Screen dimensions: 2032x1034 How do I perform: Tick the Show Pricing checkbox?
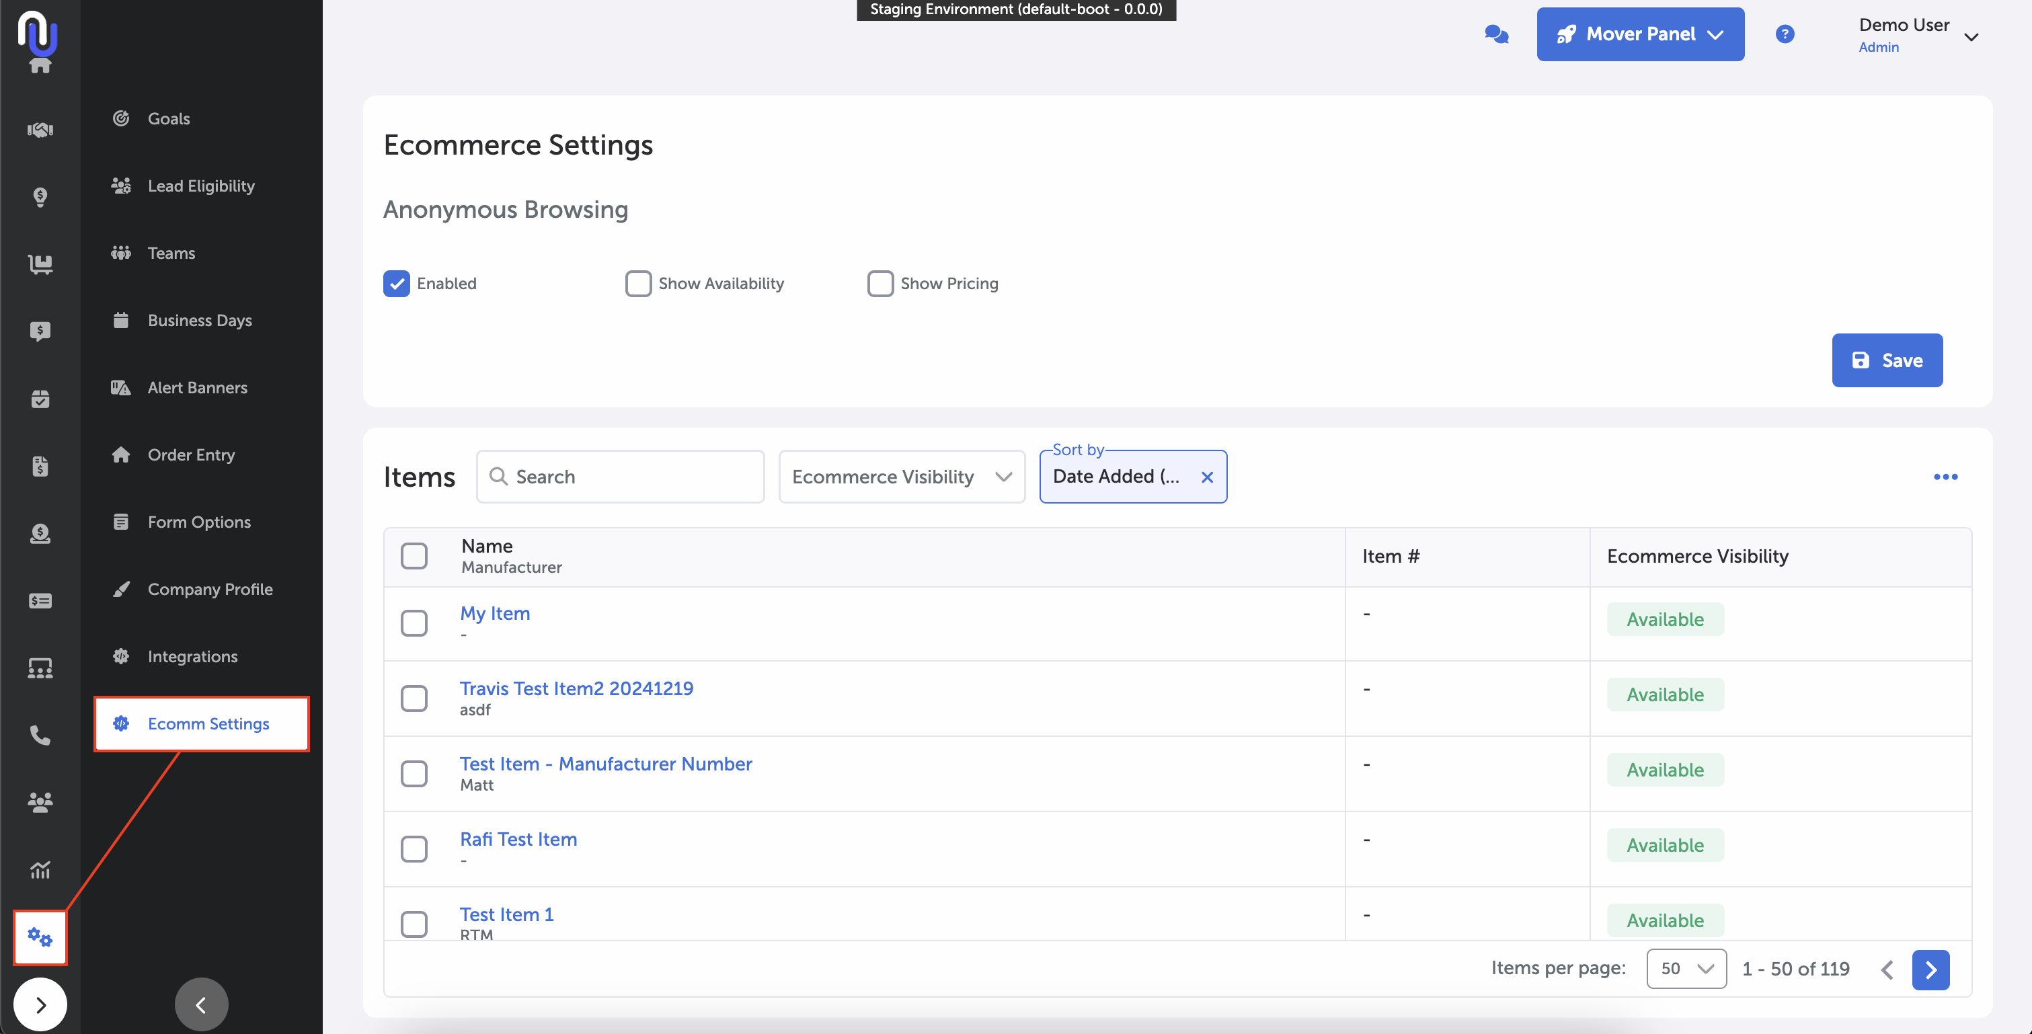coord(880,283)
